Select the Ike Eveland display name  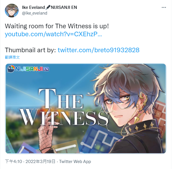[33, 7]
